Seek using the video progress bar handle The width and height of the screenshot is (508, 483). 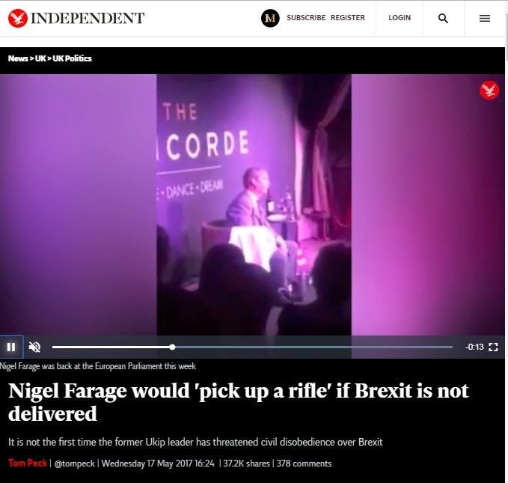(172, 347)
